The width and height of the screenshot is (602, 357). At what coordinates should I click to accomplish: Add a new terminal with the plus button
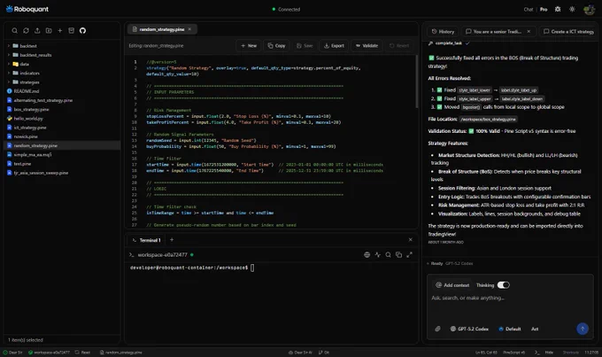tap(172, 239)
